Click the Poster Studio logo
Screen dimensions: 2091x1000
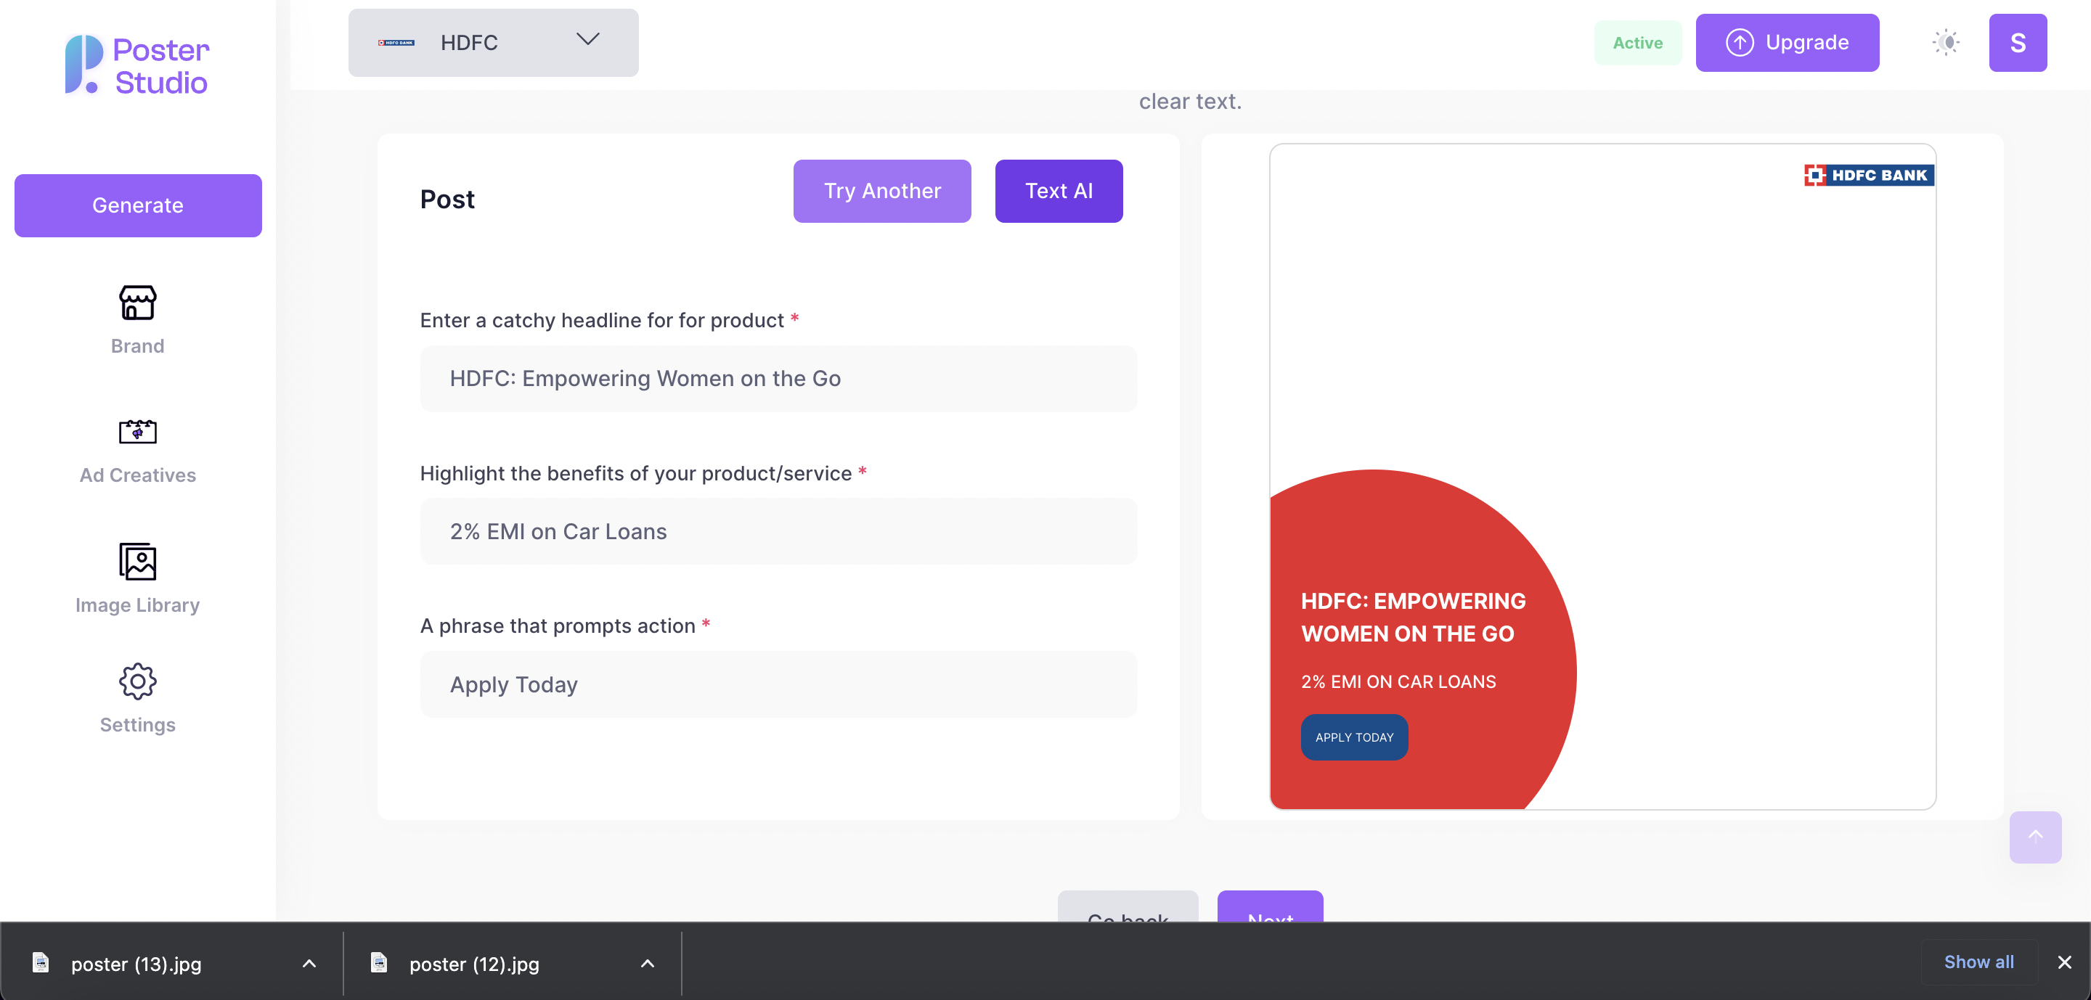pos(137,65)
